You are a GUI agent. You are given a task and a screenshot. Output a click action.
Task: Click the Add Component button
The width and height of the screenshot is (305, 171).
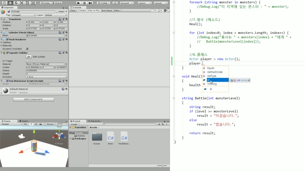point(33,99)
